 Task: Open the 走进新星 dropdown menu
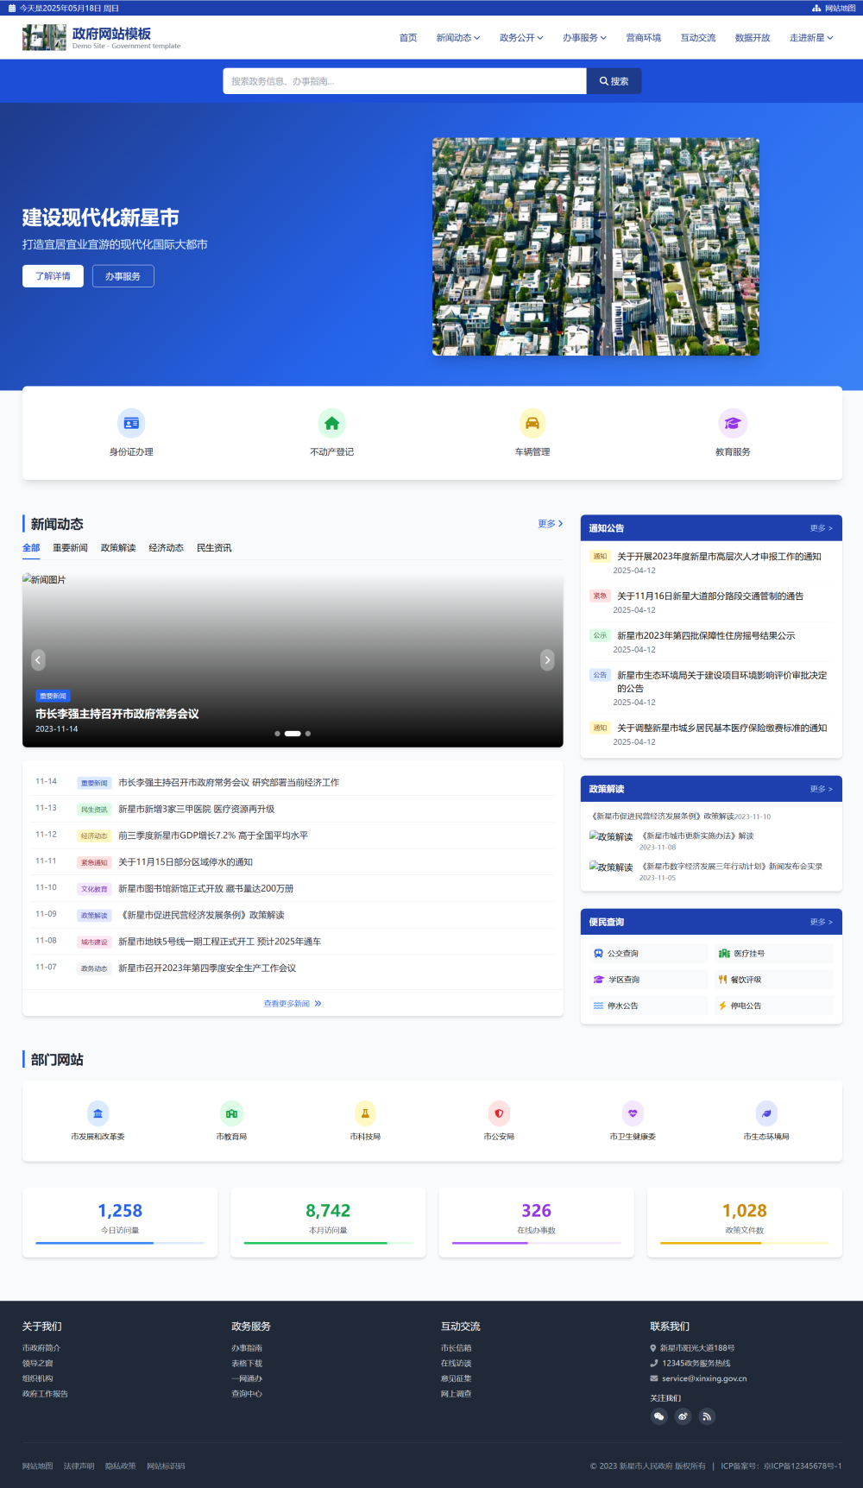[811, 38]
